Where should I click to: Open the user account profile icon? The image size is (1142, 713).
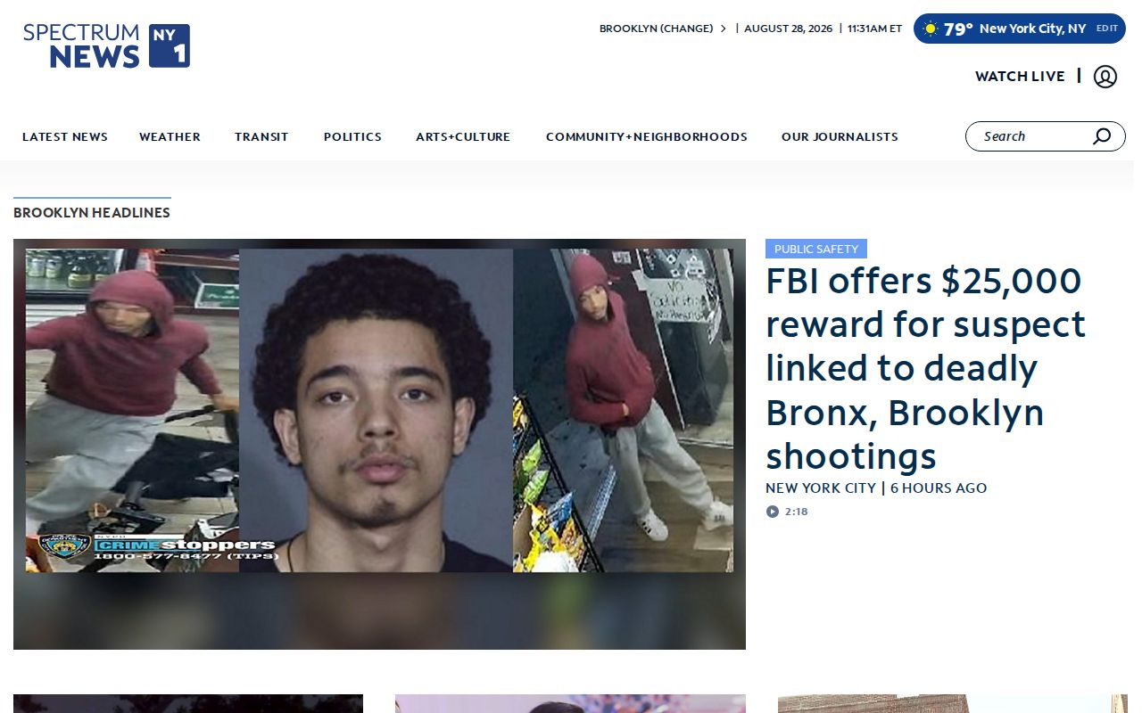(x=1105, y=77)
